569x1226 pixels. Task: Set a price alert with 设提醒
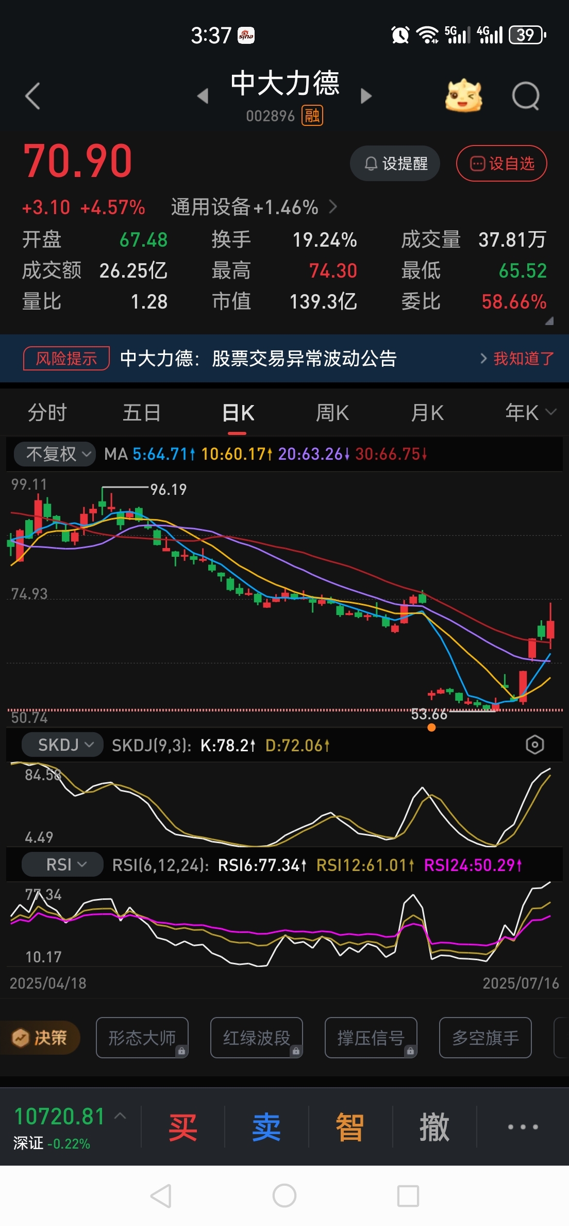pyautogui.click(x=395, y=164)
